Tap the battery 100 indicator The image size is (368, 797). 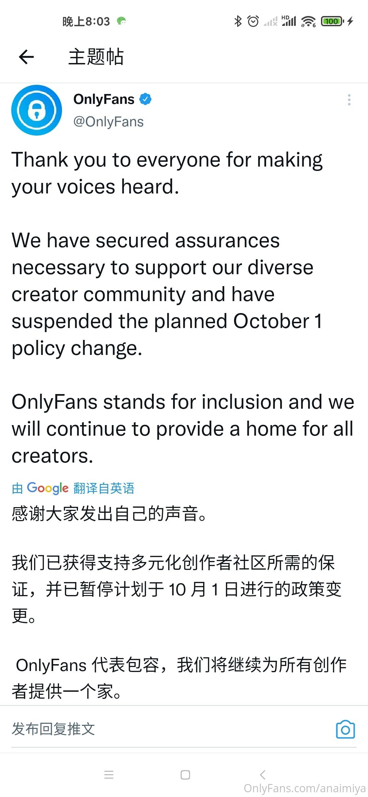click(x=332, y=21)
